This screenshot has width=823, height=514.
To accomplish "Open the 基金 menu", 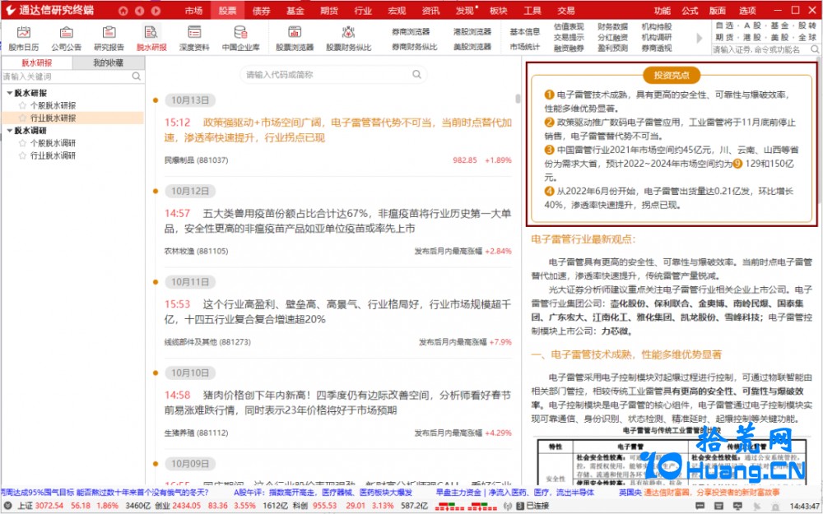I will click(295, 11).
